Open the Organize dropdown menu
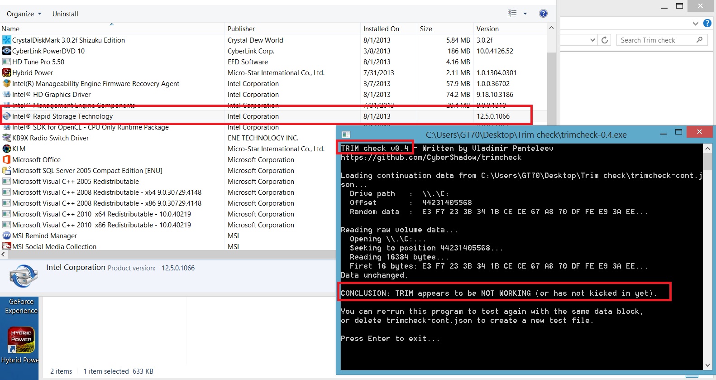The image size is (716, 380). click(24, 14)
